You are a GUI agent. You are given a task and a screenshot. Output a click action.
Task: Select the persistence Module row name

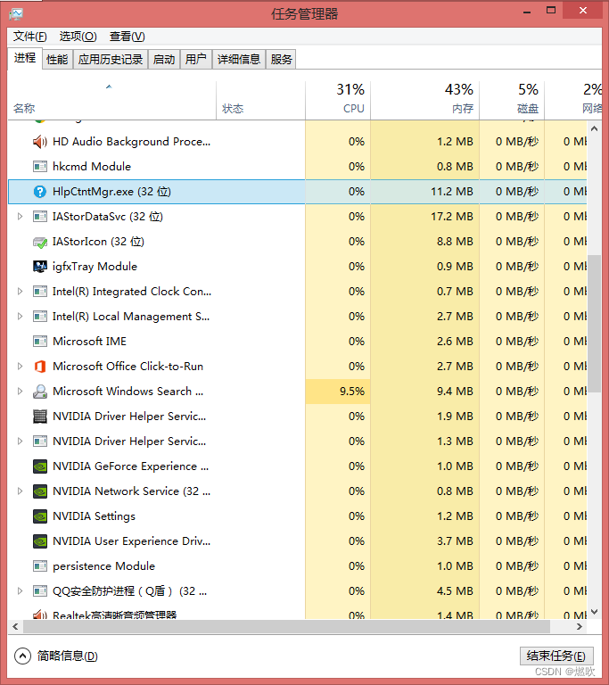[103, 566]
